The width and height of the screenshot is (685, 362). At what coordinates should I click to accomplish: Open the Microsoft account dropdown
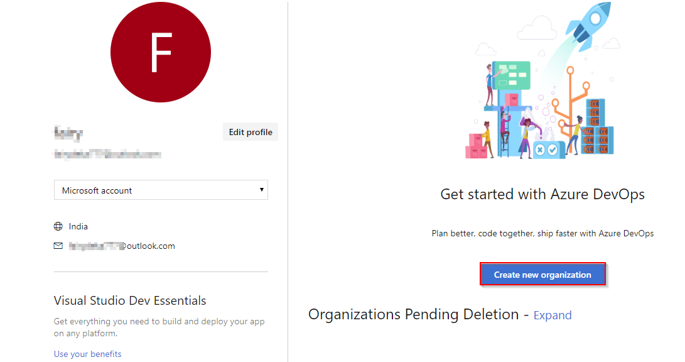click(161, 190)
